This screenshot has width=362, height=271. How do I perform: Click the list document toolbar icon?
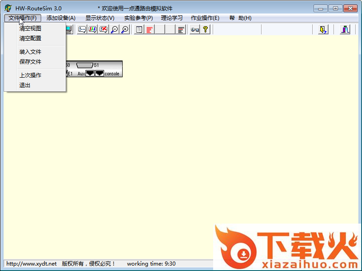point(139,29)
